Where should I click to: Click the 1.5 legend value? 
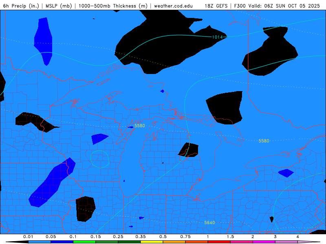click(230, 237)
